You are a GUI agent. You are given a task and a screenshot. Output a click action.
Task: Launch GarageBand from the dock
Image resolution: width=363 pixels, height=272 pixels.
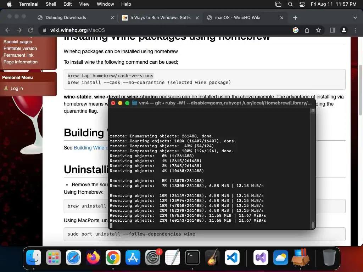[212, 257]
